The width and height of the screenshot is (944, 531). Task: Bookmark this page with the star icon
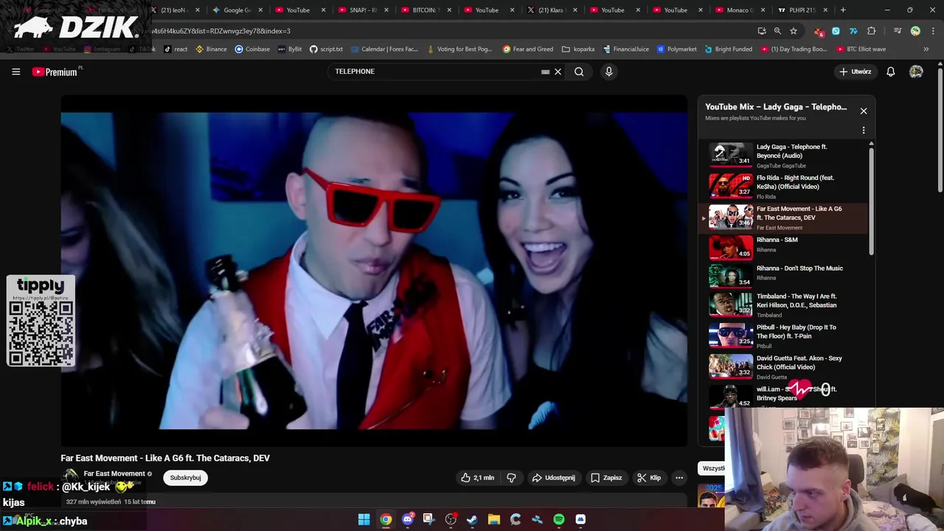pyautogui.click(x=794, y=31)
